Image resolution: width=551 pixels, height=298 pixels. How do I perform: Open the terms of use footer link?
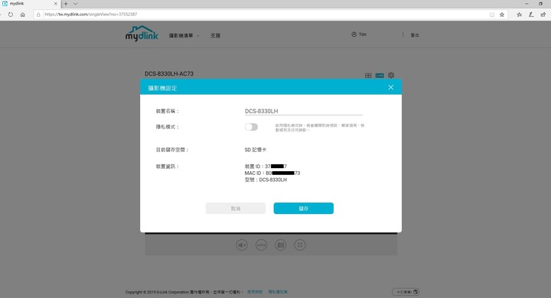(x=255, y=292)
